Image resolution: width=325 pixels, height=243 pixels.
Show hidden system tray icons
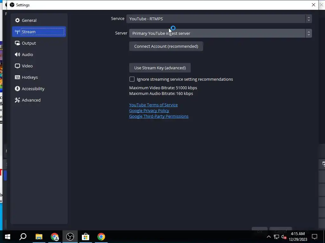[x=269, y=237]
